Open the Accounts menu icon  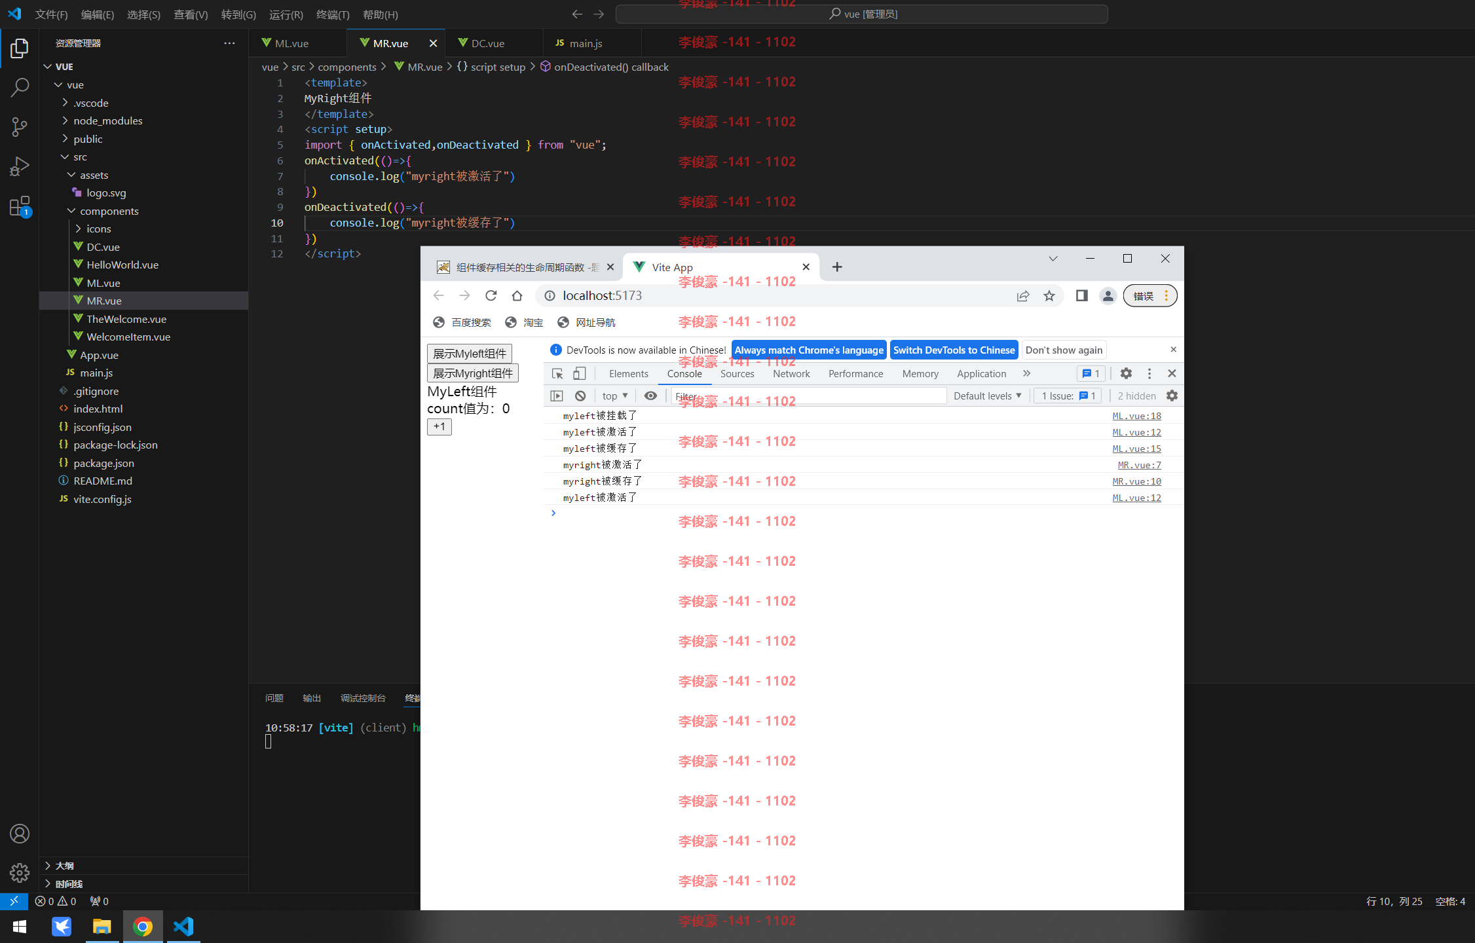pyautogui.click(x=20, y=834)
